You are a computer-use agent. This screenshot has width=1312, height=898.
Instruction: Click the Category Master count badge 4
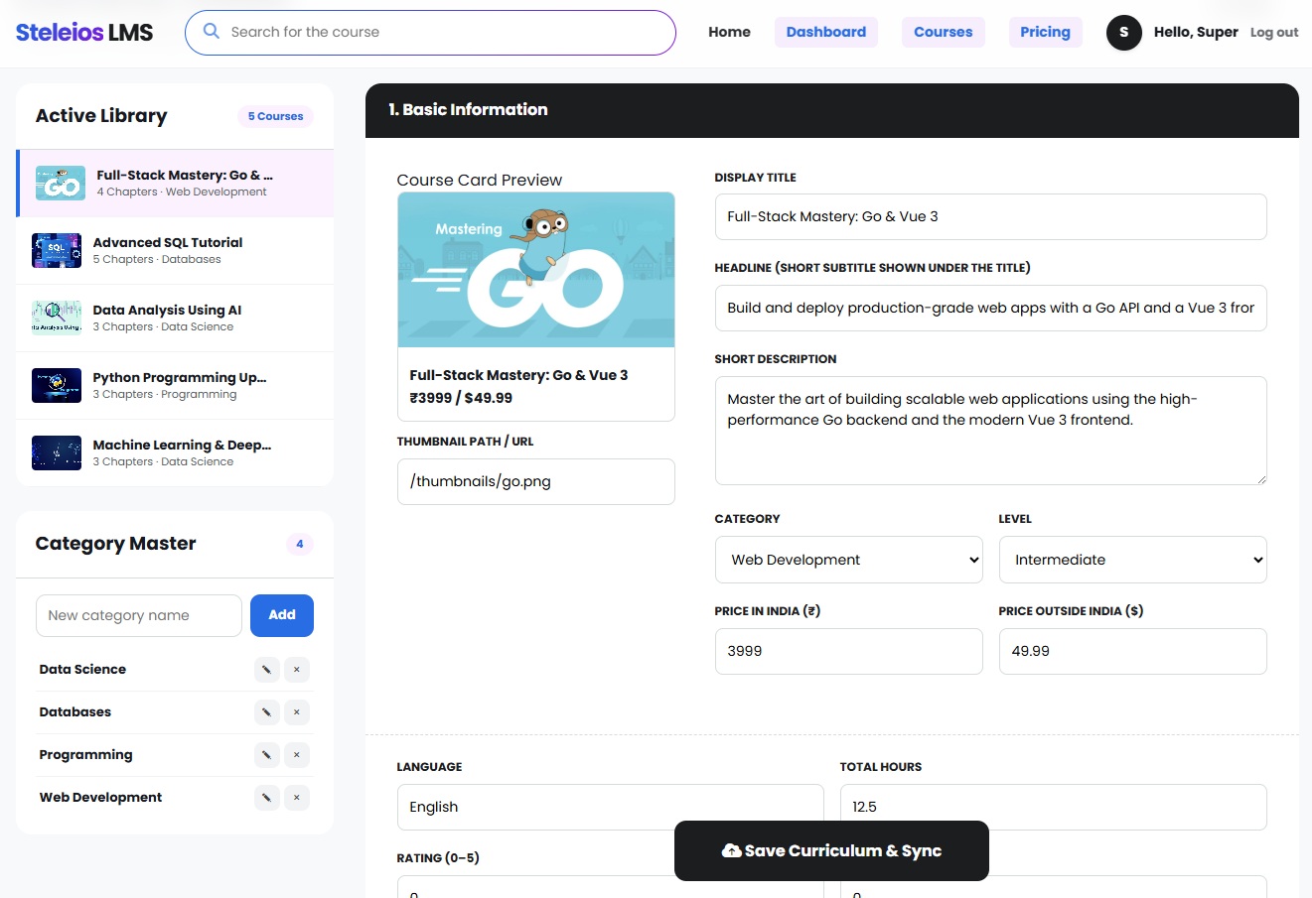coord(299,544)
